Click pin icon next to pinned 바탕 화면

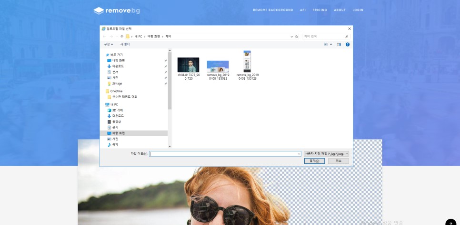pos(166,61)
